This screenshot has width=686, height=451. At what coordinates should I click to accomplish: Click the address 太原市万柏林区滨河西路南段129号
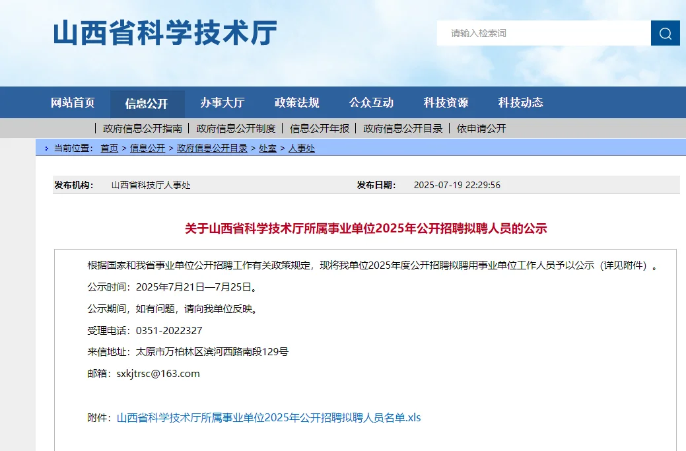coord(212,352)
